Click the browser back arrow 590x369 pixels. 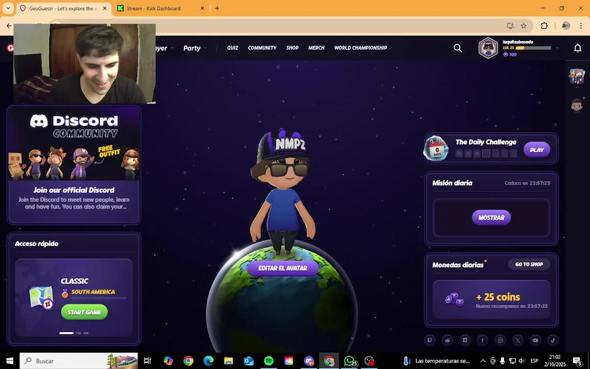click(x=9, y=26)
